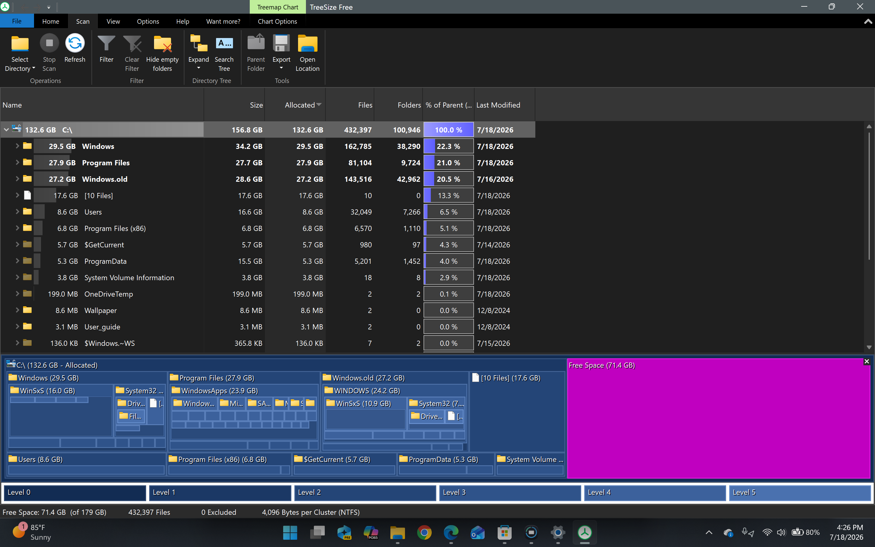Sort by the Files column header
The image size is (875, 547).
350,105
